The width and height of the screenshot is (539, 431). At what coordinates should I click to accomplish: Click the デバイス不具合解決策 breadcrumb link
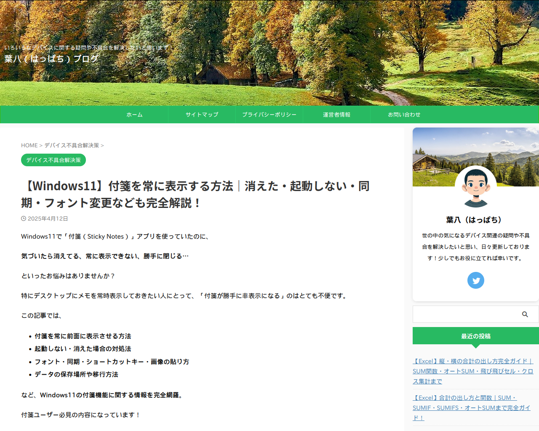pyautogui.click(x=72, y=145)
